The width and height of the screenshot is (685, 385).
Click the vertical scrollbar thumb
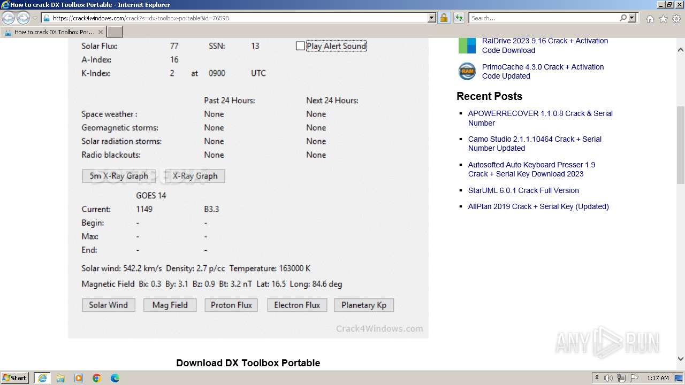click(x=681, y=145)
